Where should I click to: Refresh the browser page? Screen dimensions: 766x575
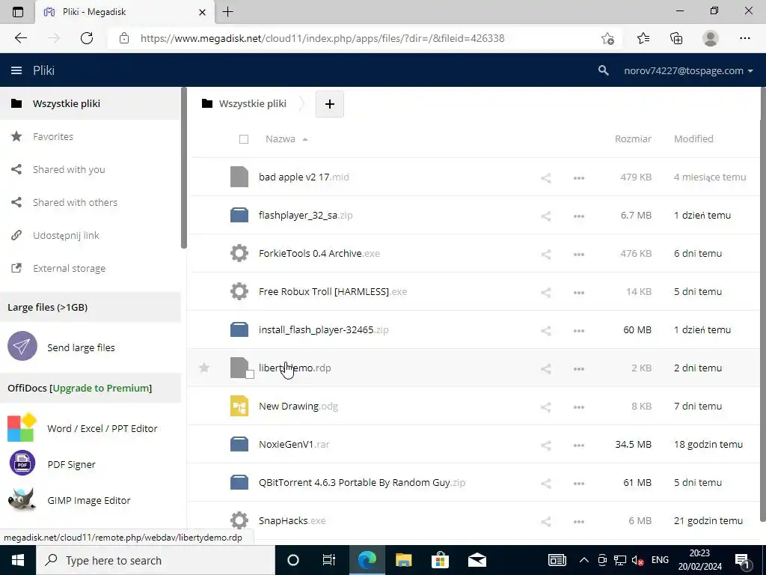87,38
